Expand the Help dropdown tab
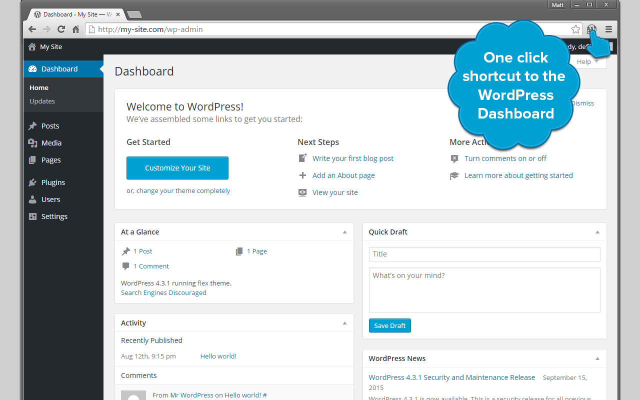Viewport: 640px width, 400px height. pyautogui.click(x=588, y=61)
